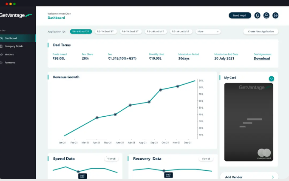The image size is (289, 181).
Task: Open the notifications bell icon
Action: click(257, 15)
